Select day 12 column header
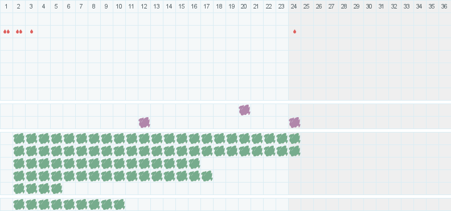The width and height of the screenshot is (451, 211). (x=145, y=6)
